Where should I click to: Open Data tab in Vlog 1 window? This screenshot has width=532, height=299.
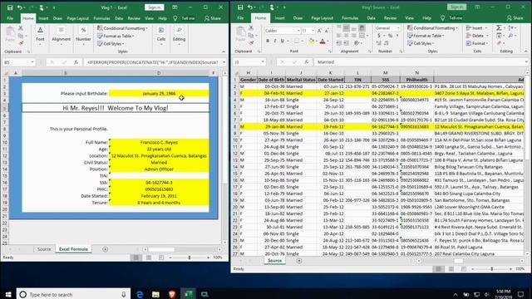[119, 18]
